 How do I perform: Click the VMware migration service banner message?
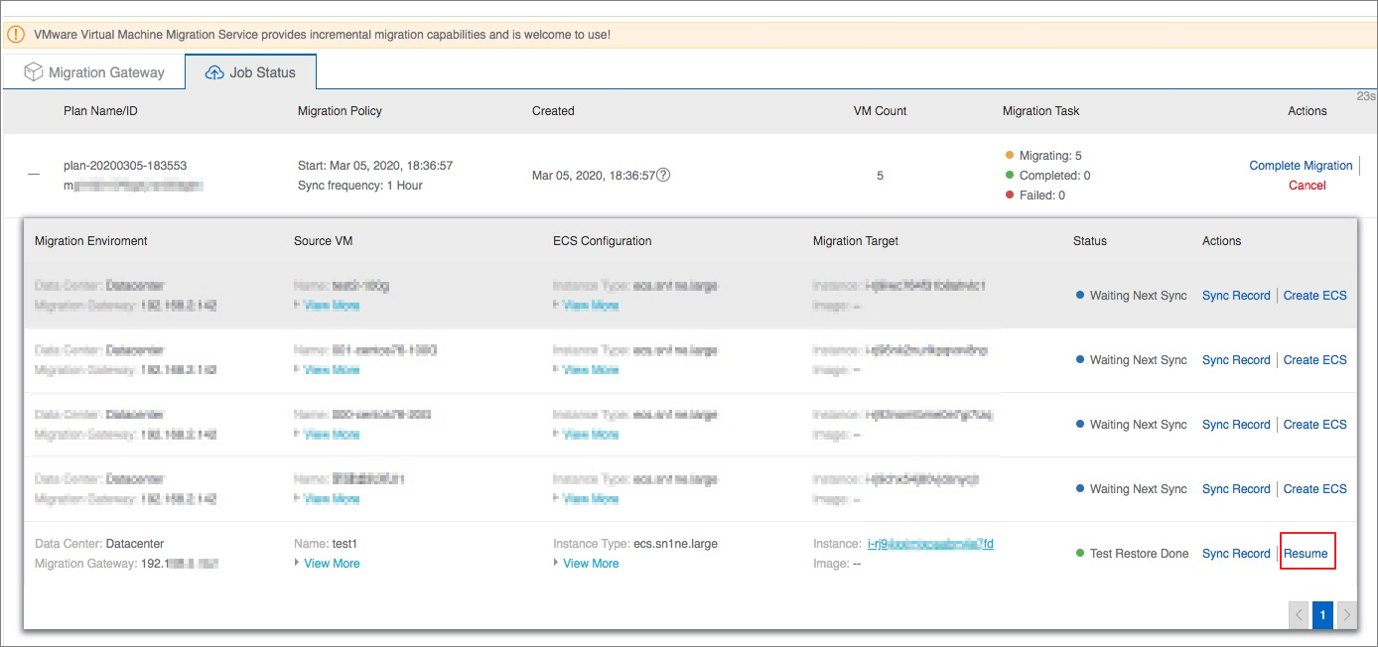[322, 35]
